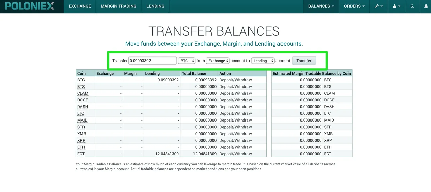Click the BTS coin link

coord(81,87)
